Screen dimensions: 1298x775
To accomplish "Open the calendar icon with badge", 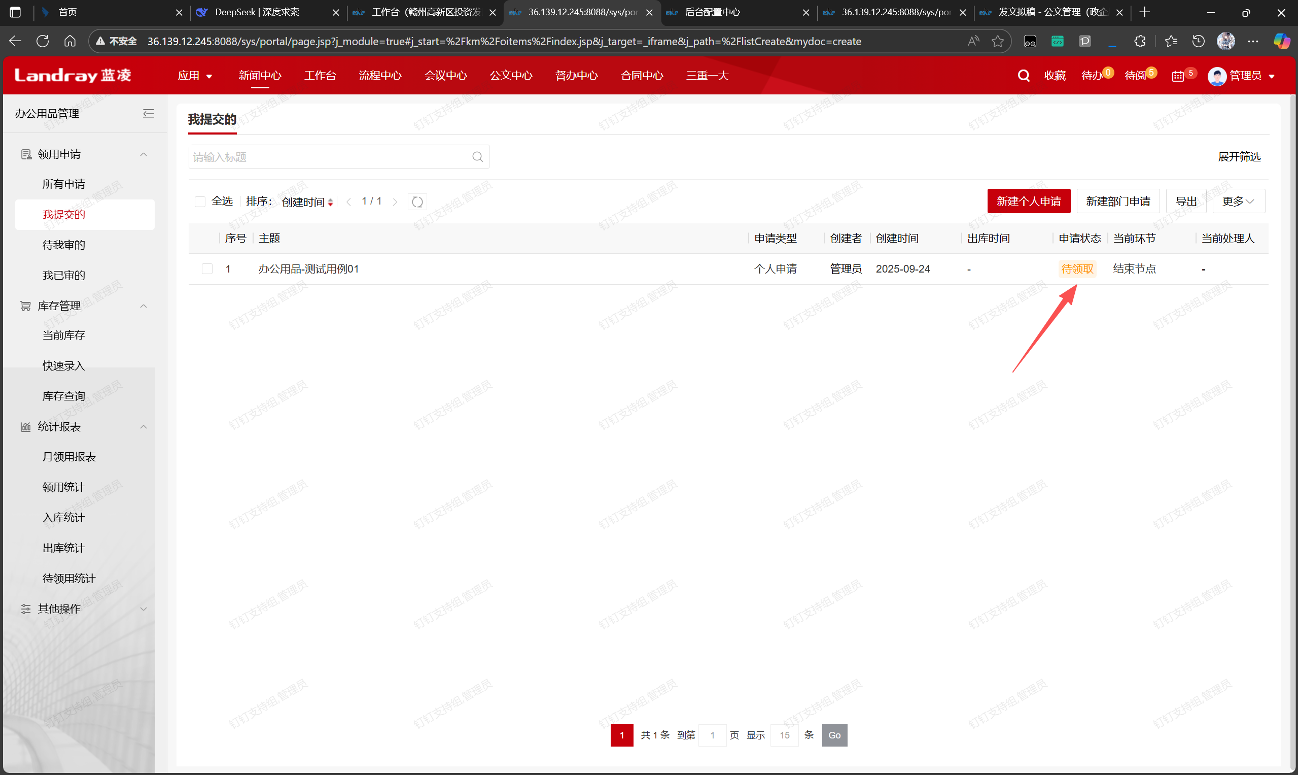I will point(1177,76).
